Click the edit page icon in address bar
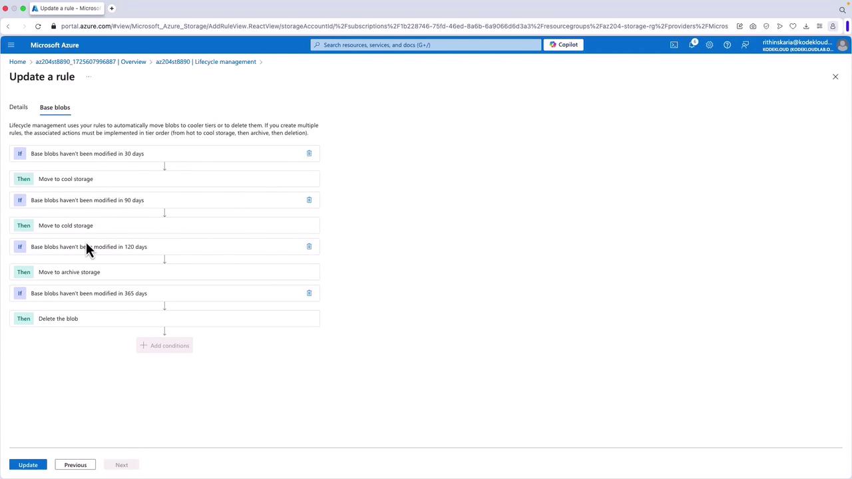852x479 pixels. 740,26
